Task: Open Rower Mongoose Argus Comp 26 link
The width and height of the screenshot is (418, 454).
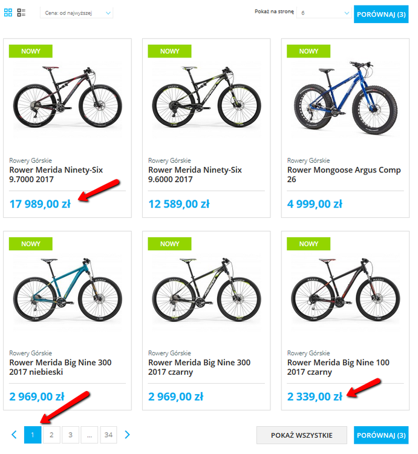Action: [344, 174]
